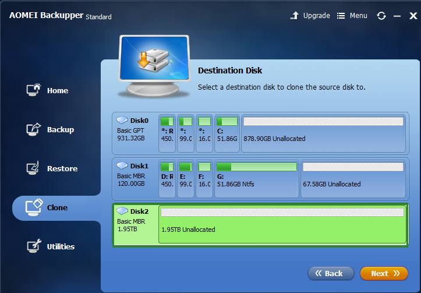Image resolution: width=421 pixels, height=293 pixels.
Task: Click the Home label in sidebar
Action: click(x=58, y=91)
